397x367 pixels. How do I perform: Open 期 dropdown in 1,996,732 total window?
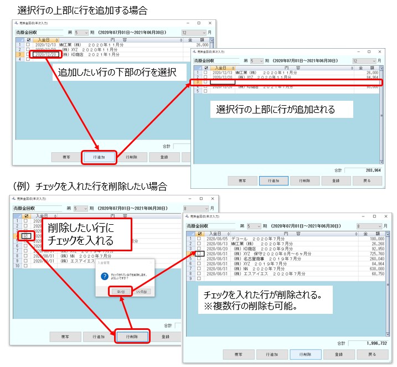click(x=254, y=226)
